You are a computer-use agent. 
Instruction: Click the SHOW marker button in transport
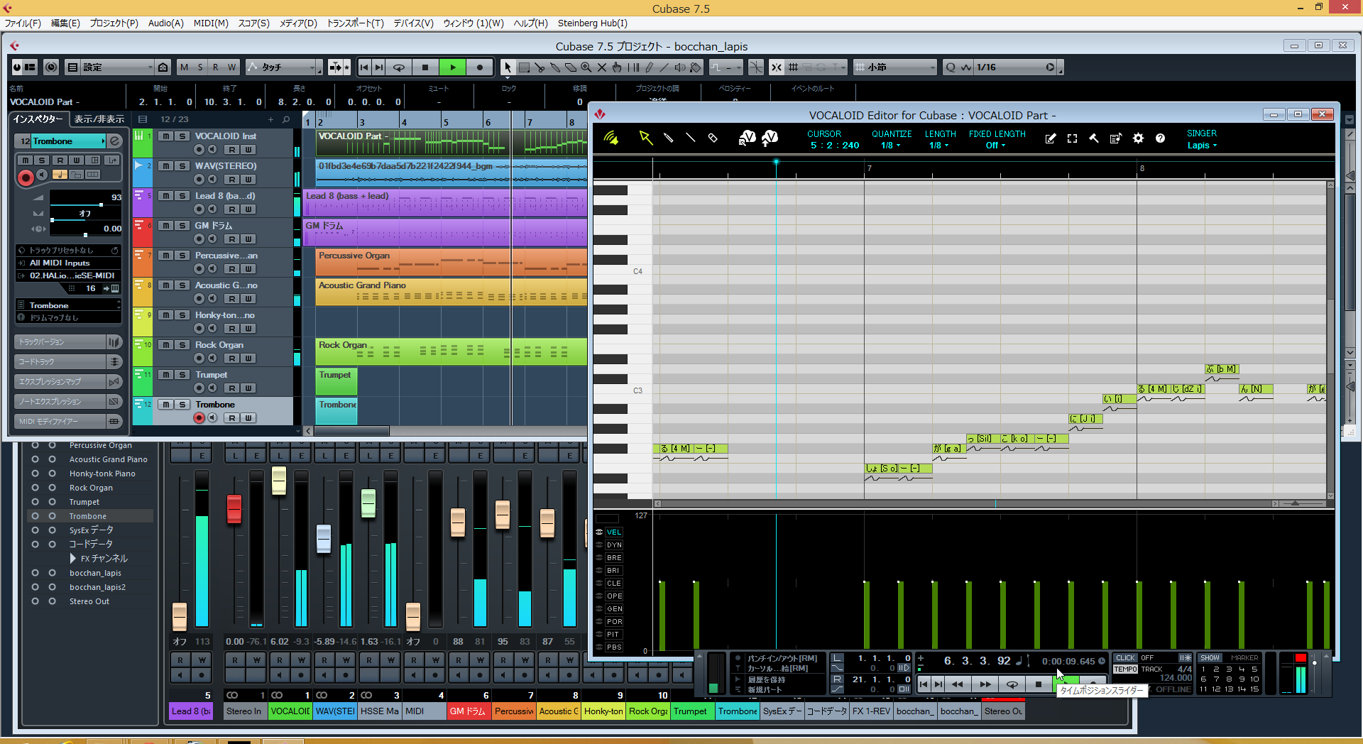pos(1210,658)
